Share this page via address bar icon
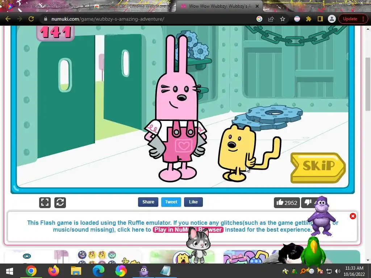Image resolution: width=371 pixels, height=278 pixels. click(x=271, y=19)
